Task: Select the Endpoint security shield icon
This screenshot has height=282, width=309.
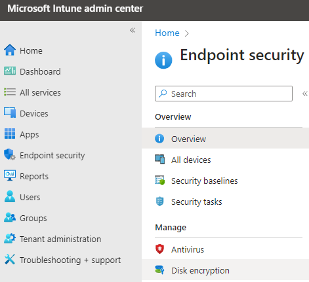Action: [10, 154]
